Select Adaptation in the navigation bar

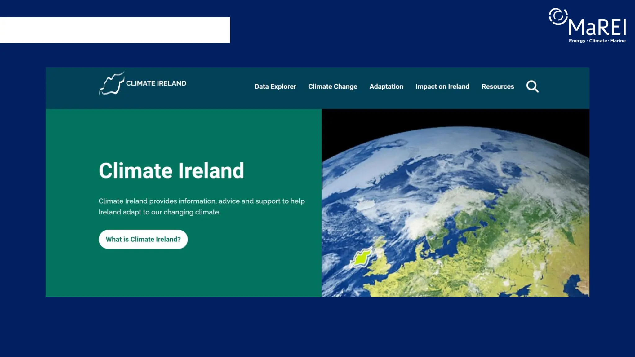tap(386, 87)
